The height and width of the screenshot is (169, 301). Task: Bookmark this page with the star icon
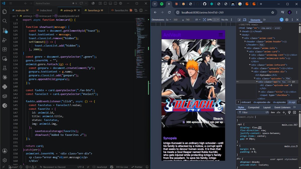pyautogui.click(x=272, y=12)
